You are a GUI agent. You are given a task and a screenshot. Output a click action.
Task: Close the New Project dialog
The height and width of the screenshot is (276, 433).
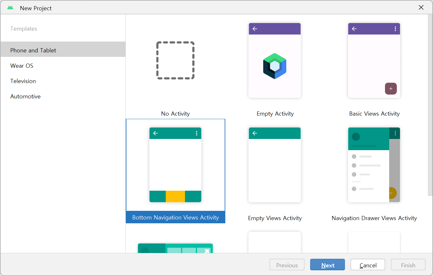pyautogui.click(x=421, y=8)
